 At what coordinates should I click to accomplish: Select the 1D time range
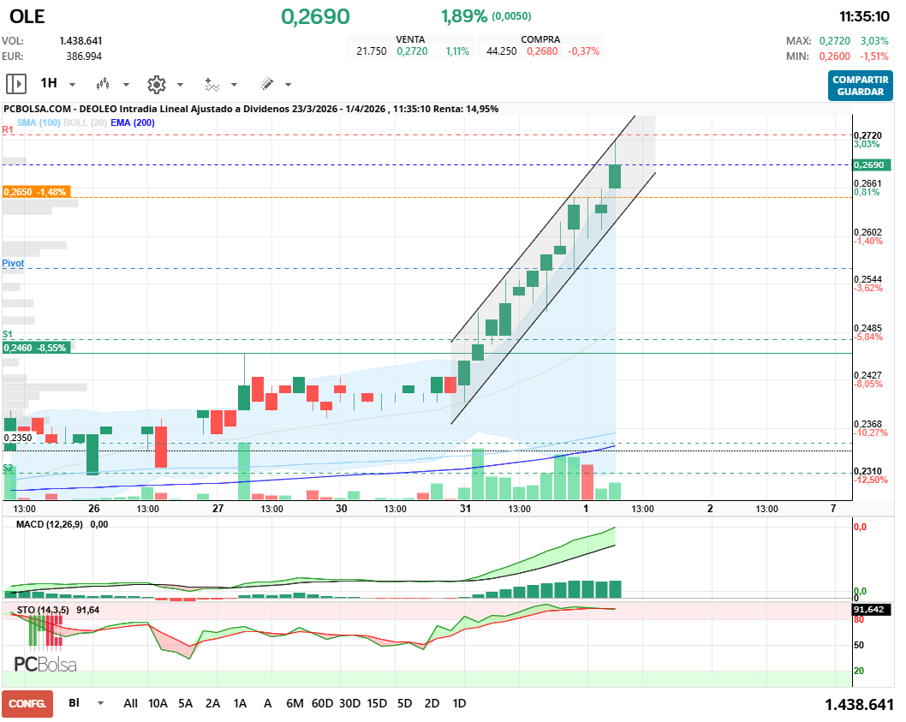click(x=459, y=703)
